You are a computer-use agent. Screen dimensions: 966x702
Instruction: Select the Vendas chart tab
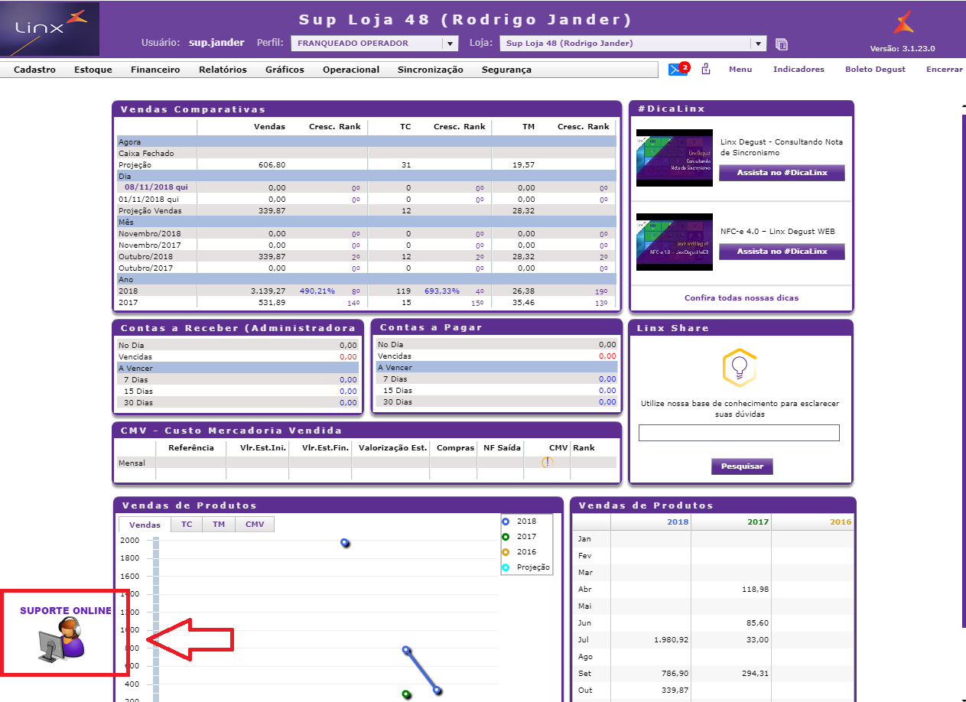click(145, 525)
